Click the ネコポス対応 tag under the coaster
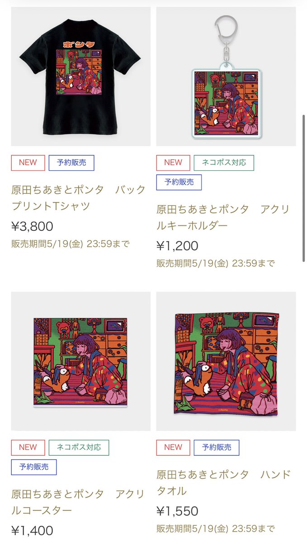Screen dimensions: 307x542 tap(79, 448)
